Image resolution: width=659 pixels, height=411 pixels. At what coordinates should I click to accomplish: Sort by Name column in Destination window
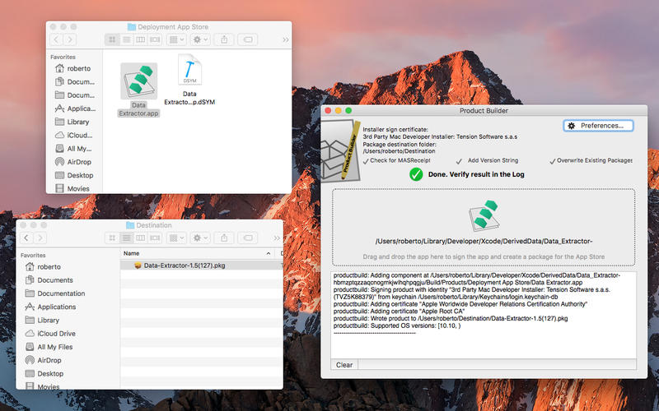[197, 253]
